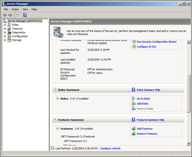The width and height of the screenshot is (192, 157).
Task: Expand the Storage tree node
Action: 5,40
